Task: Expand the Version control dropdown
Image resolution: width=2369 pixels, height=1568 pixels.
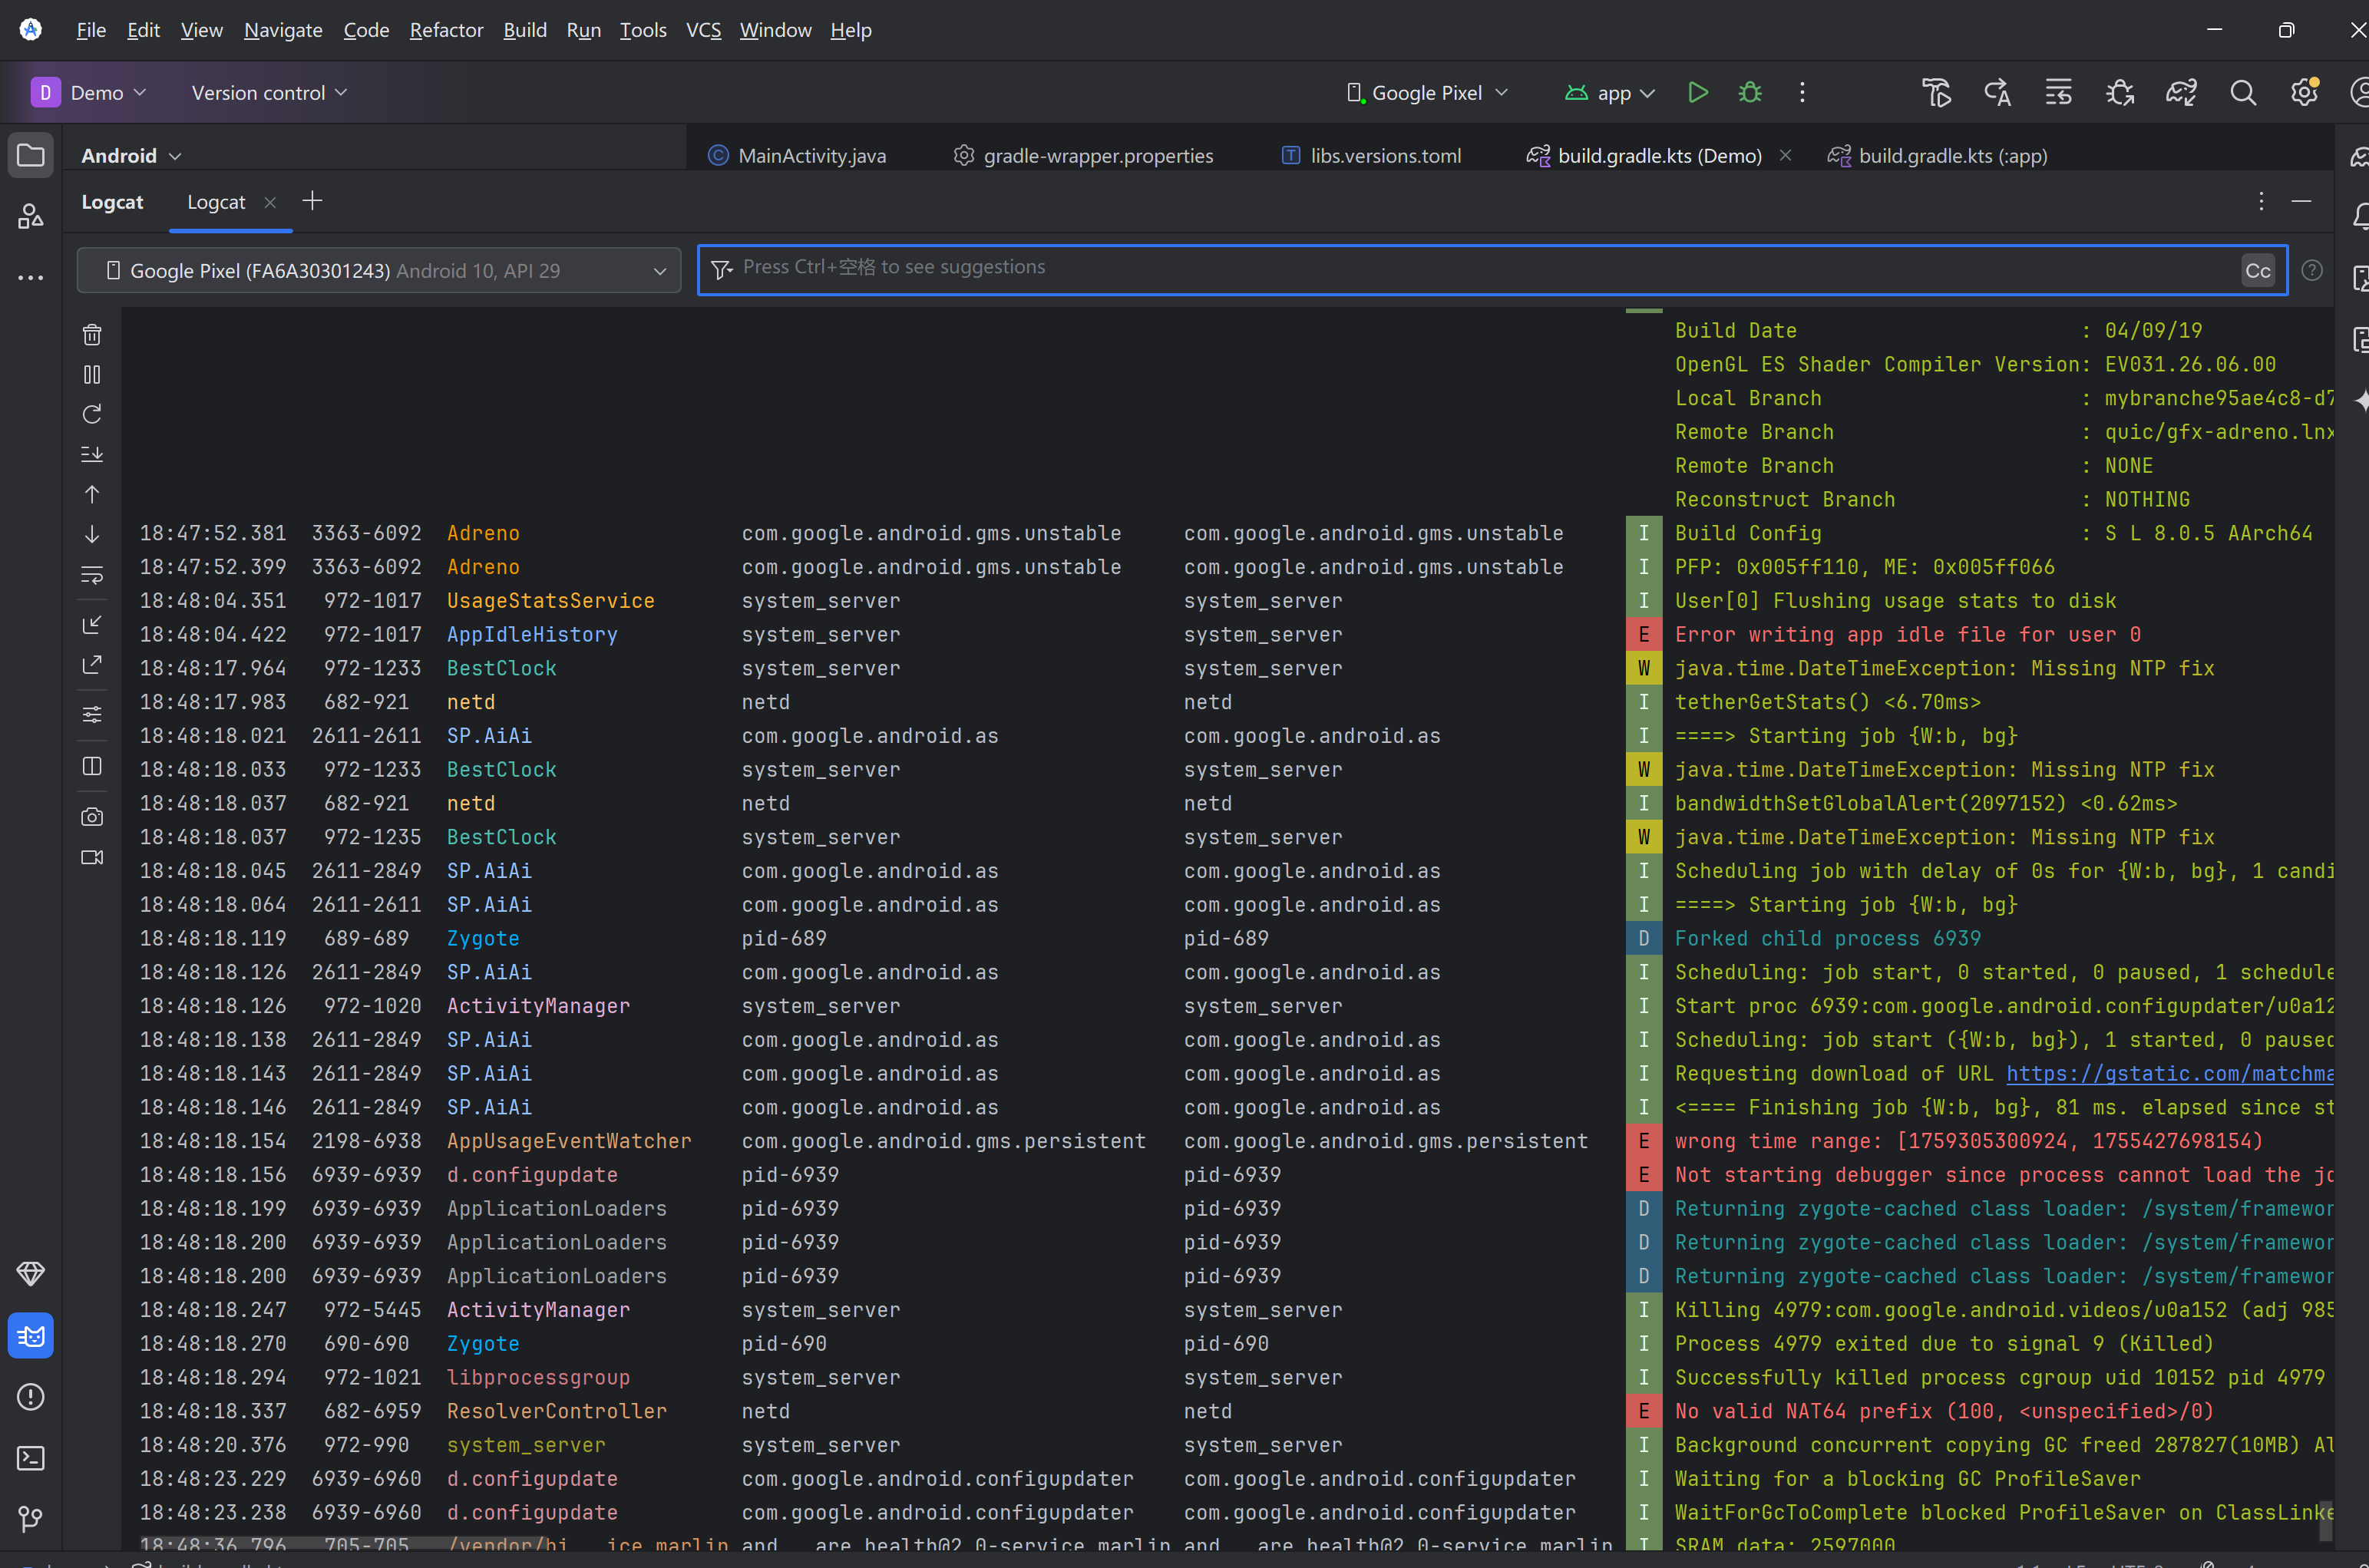Action: click(x=269, y=93)
